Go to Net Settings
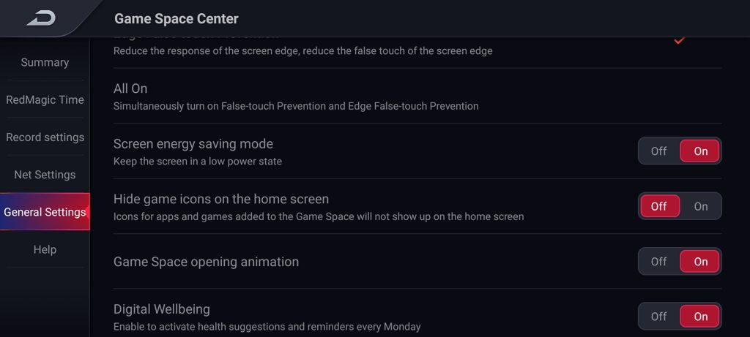 coord(45,175)
